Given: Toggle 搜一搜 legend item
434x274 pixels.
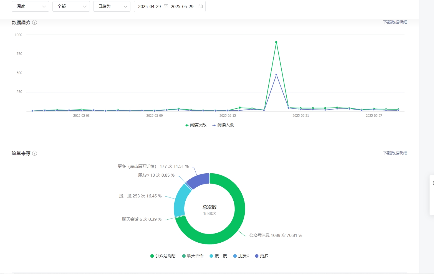Looking at the screenshot, I should (218, 256).
